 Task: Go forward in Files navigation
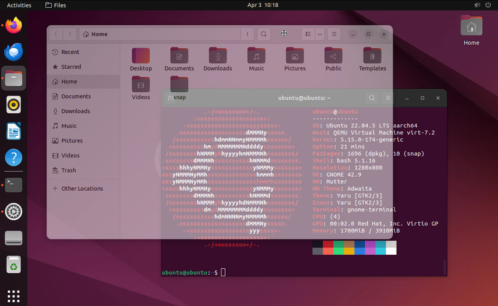tap(69, 34)
